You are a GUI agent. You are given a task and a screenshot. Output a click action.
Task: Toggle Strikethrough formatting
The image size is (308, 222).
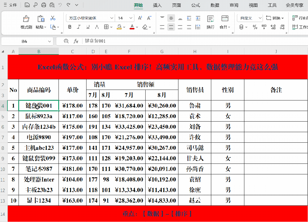[97, 27]
